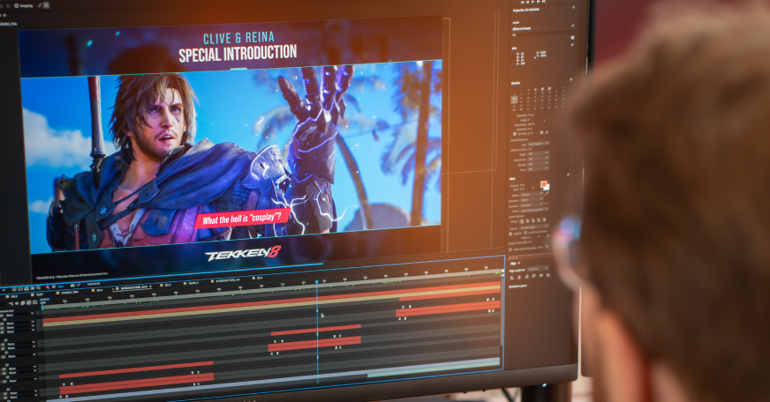This screenshot has width=770, height=402.
Task: Click the Effects & Presets search field
Action: tap(543, 35)
